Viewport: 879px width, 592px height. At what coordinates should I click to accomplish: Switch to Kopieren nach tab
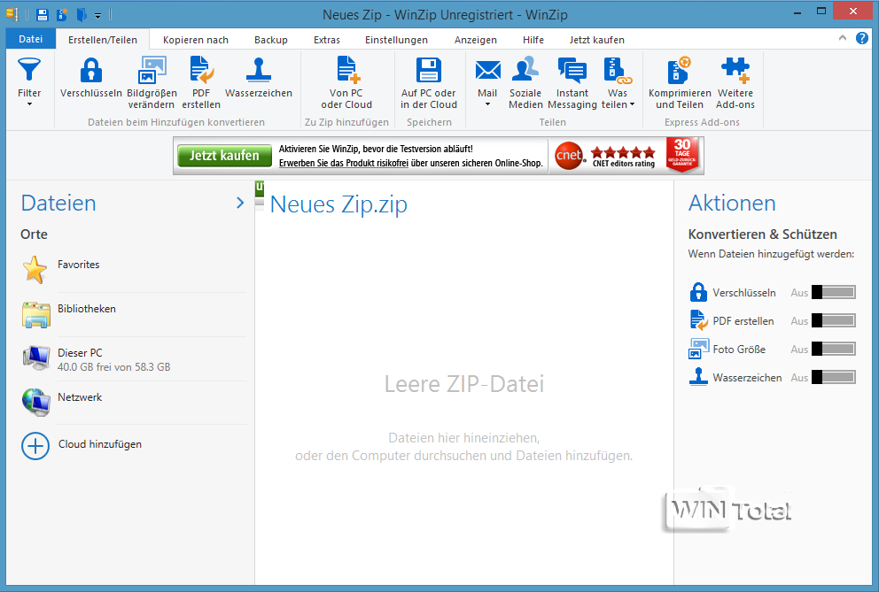[196, 40]
